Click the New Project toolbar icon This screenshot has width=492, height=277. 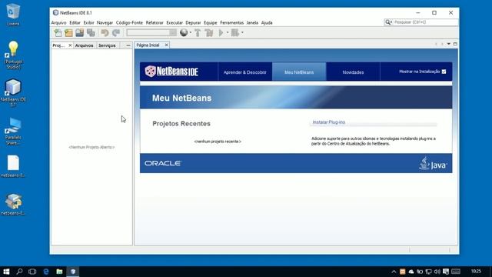pos(68,32)
